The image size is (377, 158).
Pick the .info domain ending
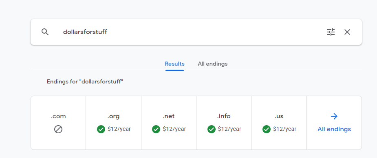224,123
